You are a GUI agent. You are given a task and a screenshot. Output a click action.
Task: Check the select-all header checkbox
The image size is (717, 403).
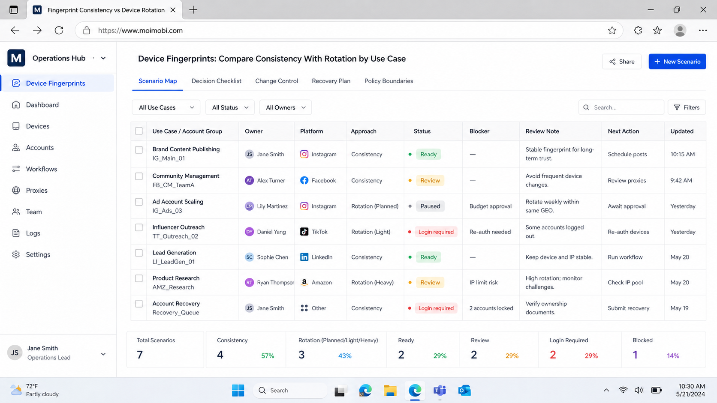[x=139, y=131]
